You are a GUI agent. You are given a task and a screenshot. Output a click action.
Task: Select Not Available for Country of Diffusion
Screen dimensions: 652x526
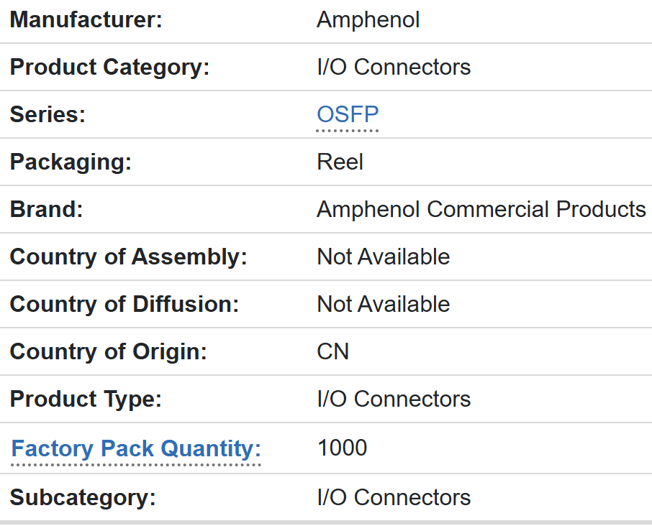383,305
